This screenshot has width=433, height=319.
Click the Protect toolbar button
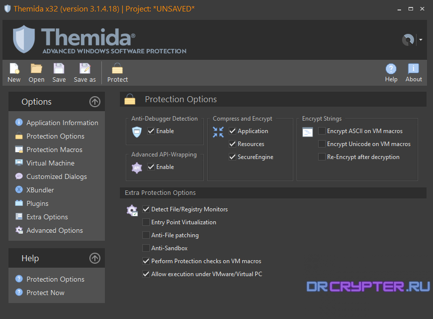117,73
